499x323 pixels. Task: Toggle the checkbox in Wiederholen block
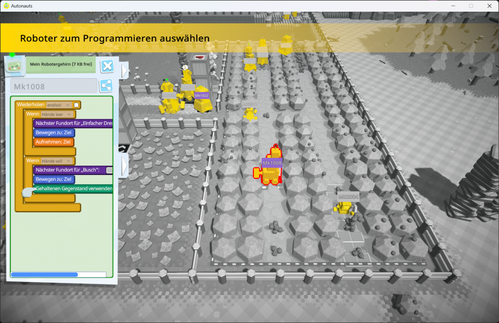77,105
